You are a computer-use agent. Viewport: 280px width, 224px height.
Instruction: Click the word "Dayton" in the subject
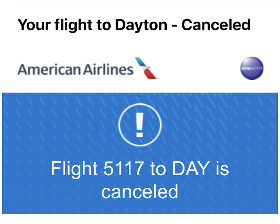point(141,25)
